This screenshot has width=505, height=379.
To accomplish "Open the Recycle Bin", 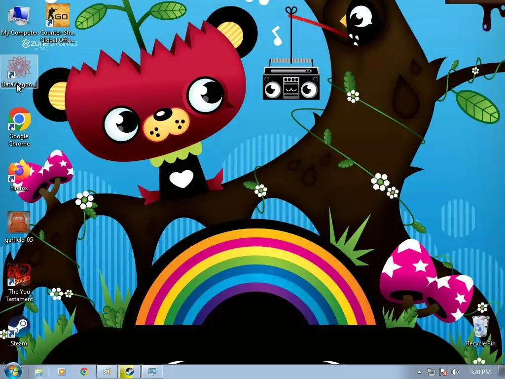I will pyautogui.click(x=480, y=331).
